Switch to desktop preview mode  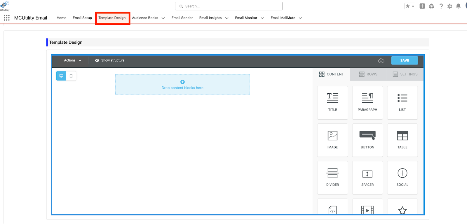61,76
